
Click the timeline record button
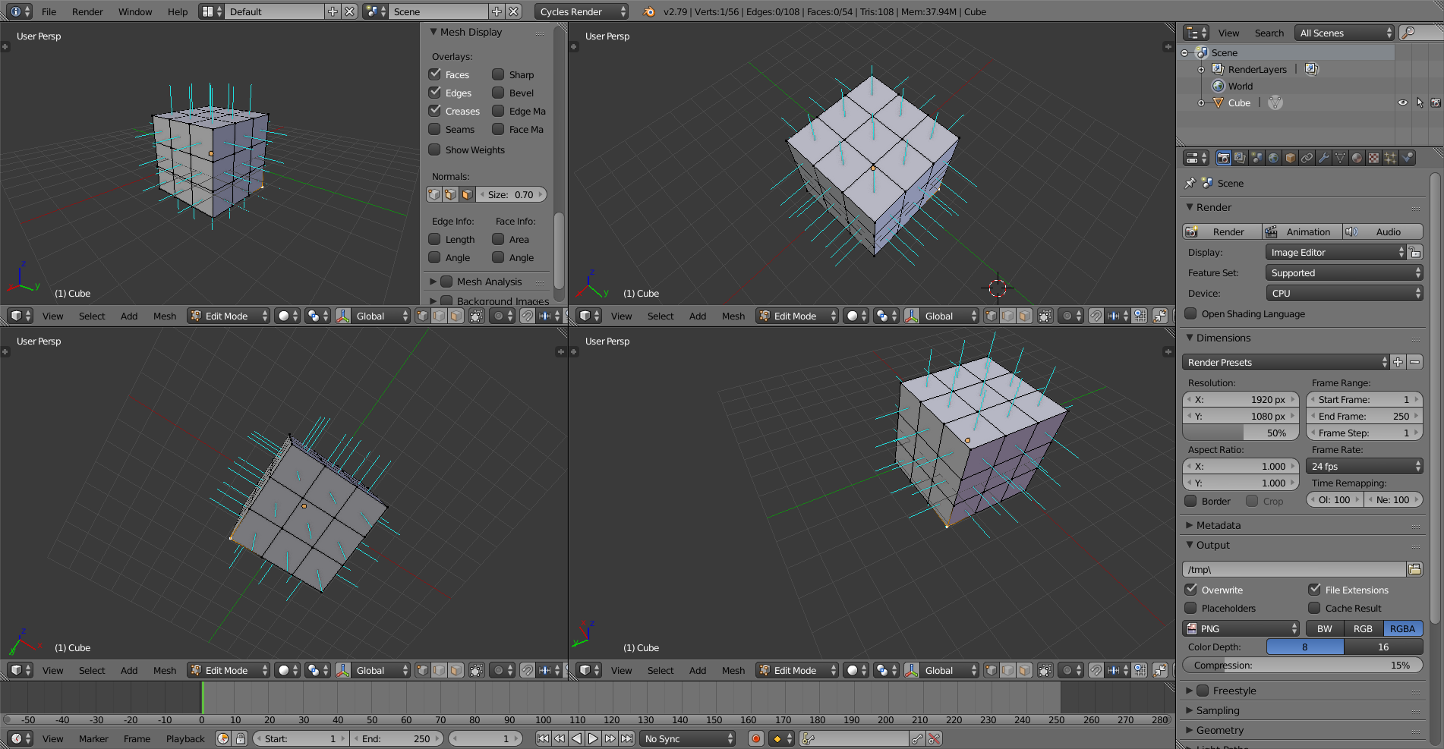pyautogui.click(x=755, y=738)
